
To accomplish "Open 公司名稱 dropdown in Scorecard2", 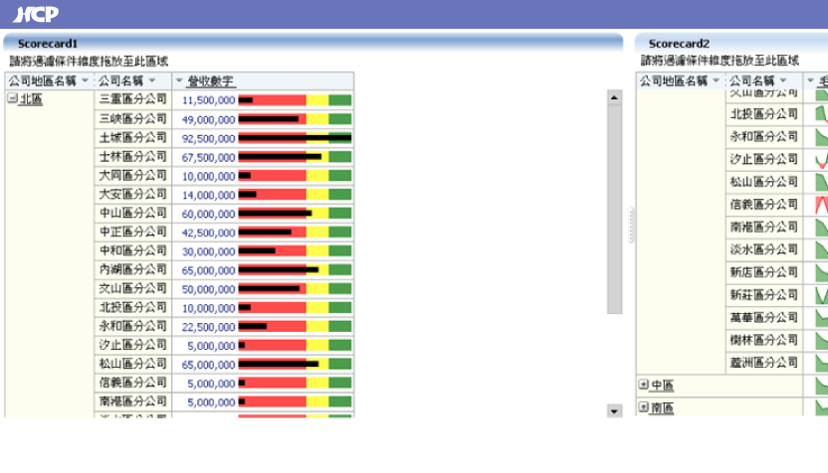I will point(783,81).
